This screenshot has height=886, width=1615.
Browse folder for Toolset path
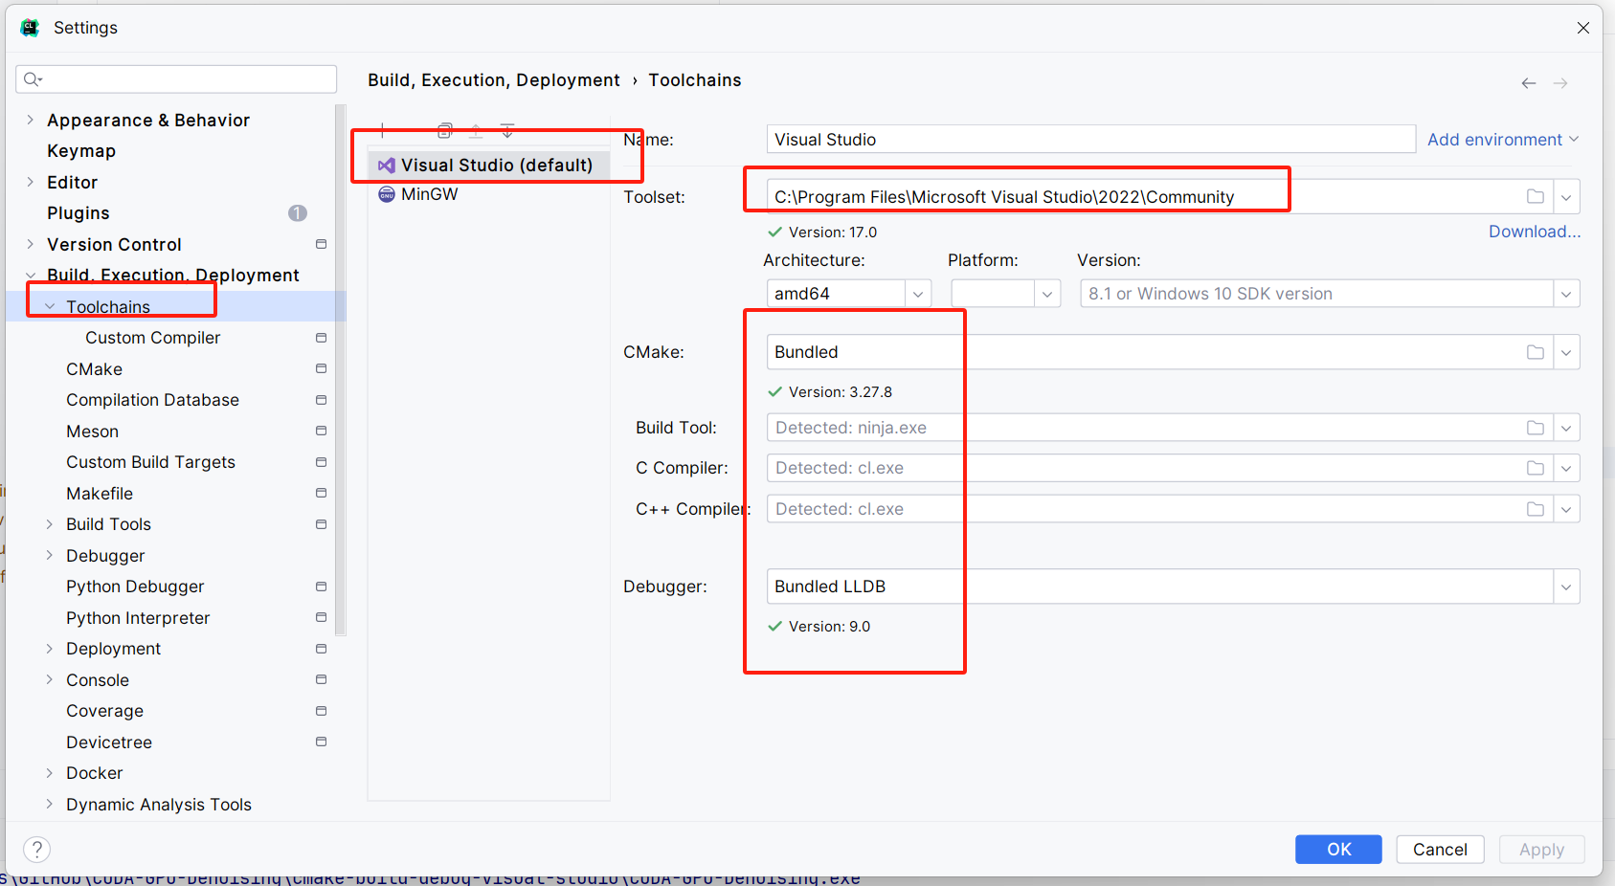(x=1536, y=196)
